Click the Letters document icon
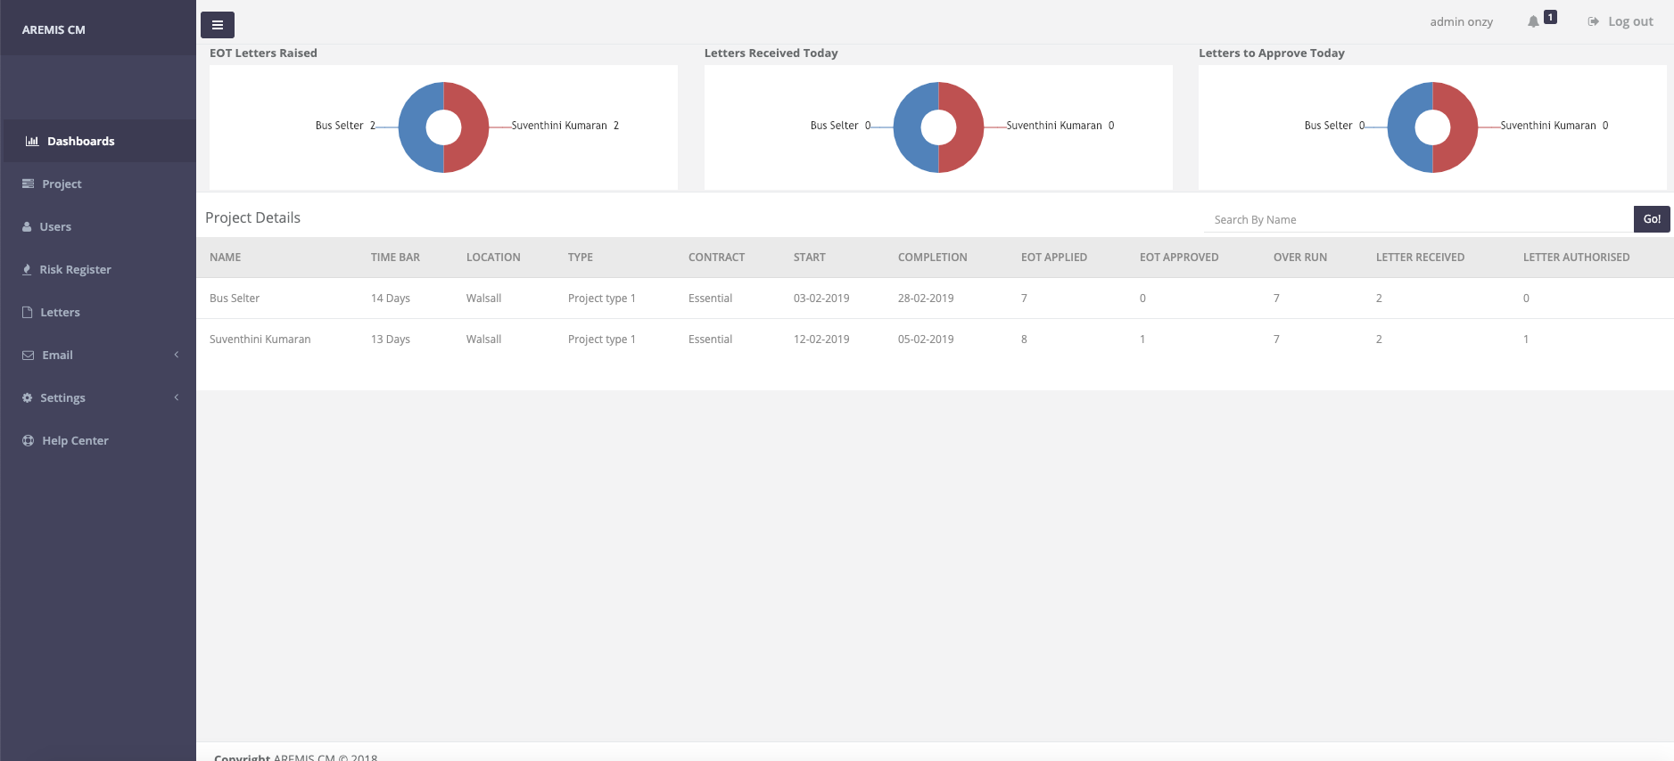The height and width of the screenshot is (761, 1674). 28,312
